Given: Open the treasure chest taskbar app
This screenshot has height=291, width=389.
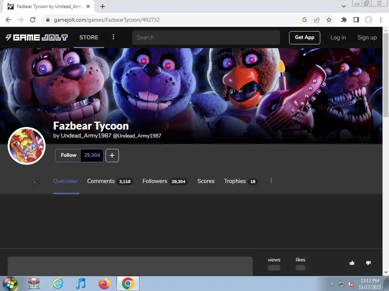Looking at the screenshot, I should (34, 283).
